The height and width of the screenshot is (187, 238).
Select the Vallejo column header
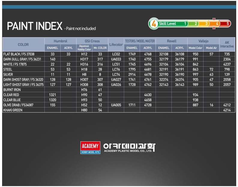(x=203, y=41)
